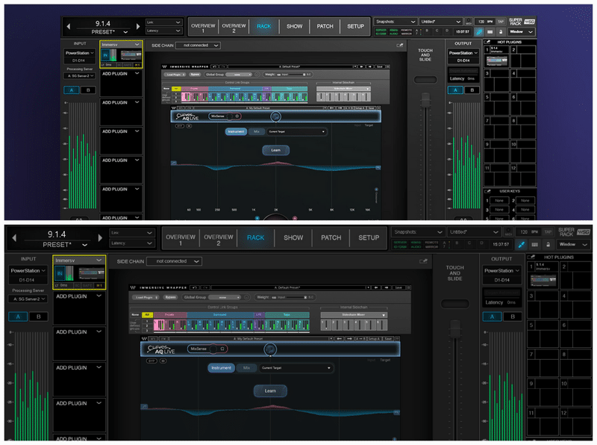Open Hot Plugin slot 1 thumbnail, bottom screenshot

pos(543,281)
